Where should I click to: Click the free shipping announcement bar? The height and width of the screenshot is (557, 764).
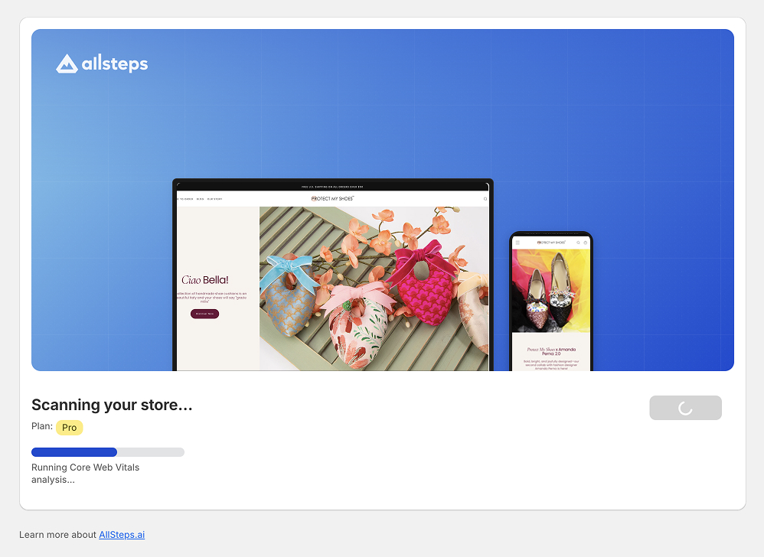pos(332,186)
